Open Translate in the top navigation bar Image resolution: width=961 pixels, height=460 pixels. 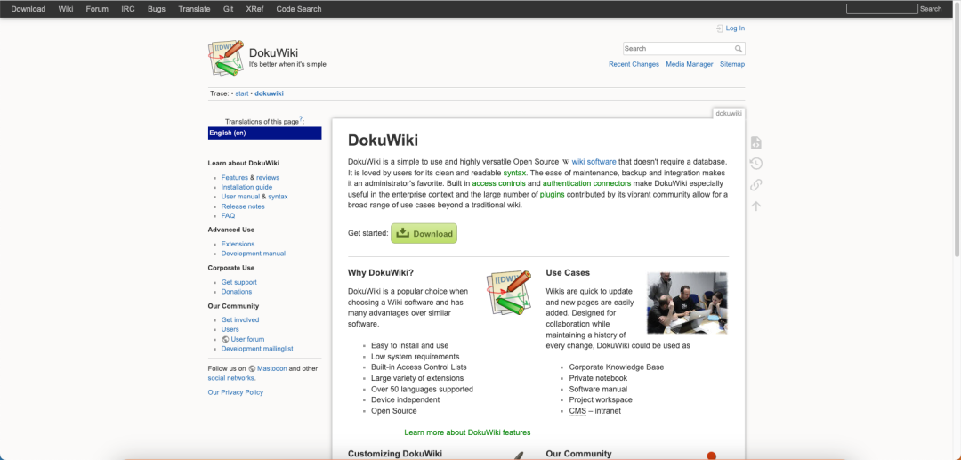coord(194,9)
